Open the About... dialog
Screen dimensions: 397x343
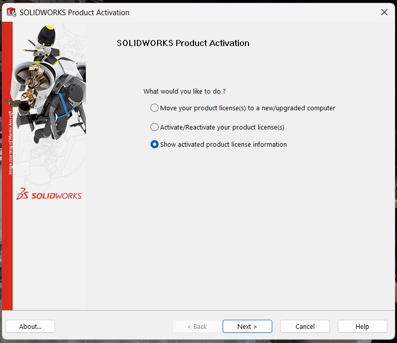[x=30, y=326]
